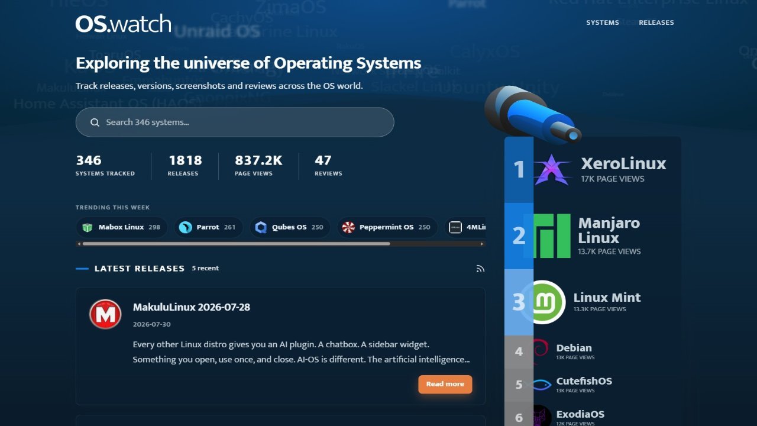Image resolution: width=757 pixels, height=426 pixels.
Task: Open the Systems navigation item
Action: pyautogui.click(x=603, y=22)
